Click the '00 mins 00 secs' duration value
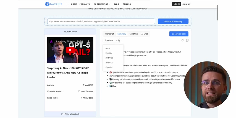Viewport: 236px width, 118px height. tap(85, 92)
